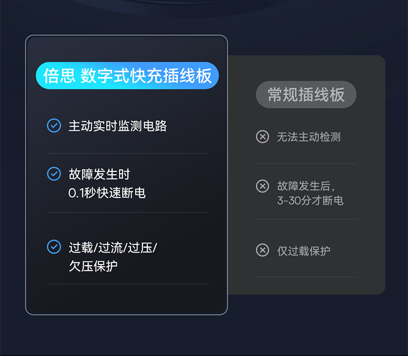
Task: Select the 常规插线板 gray header pill
Action: [306, 95]
